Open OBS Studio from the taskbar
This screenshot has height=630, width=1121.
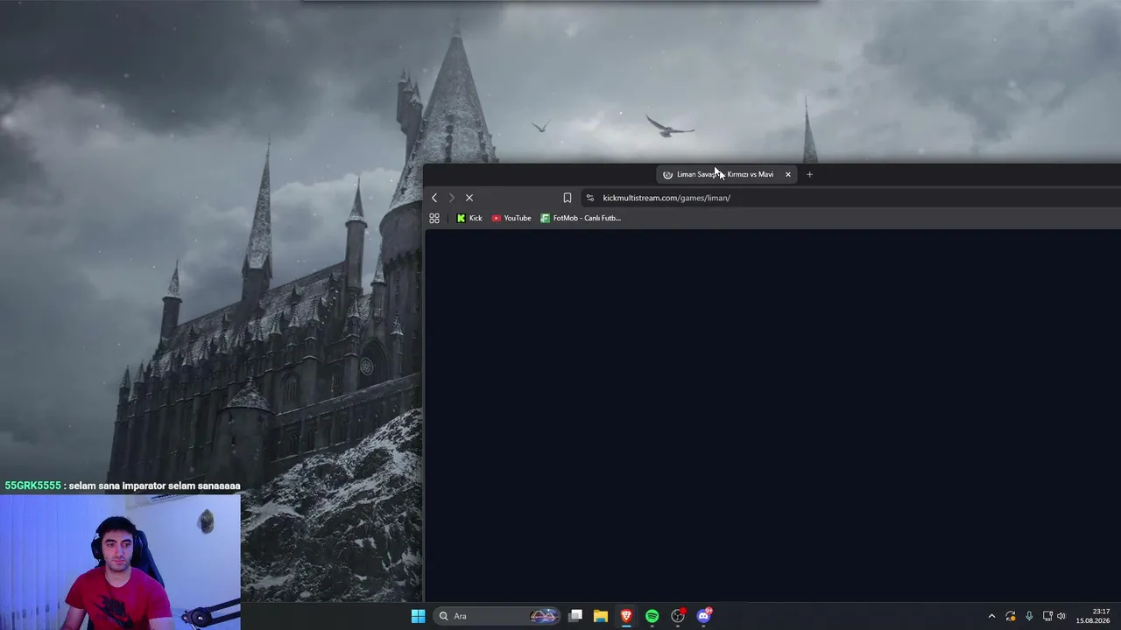tap(678, 616)
